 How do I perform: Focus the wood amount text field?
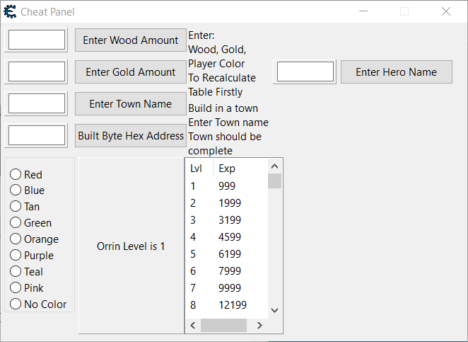click(x=37, y=40)
